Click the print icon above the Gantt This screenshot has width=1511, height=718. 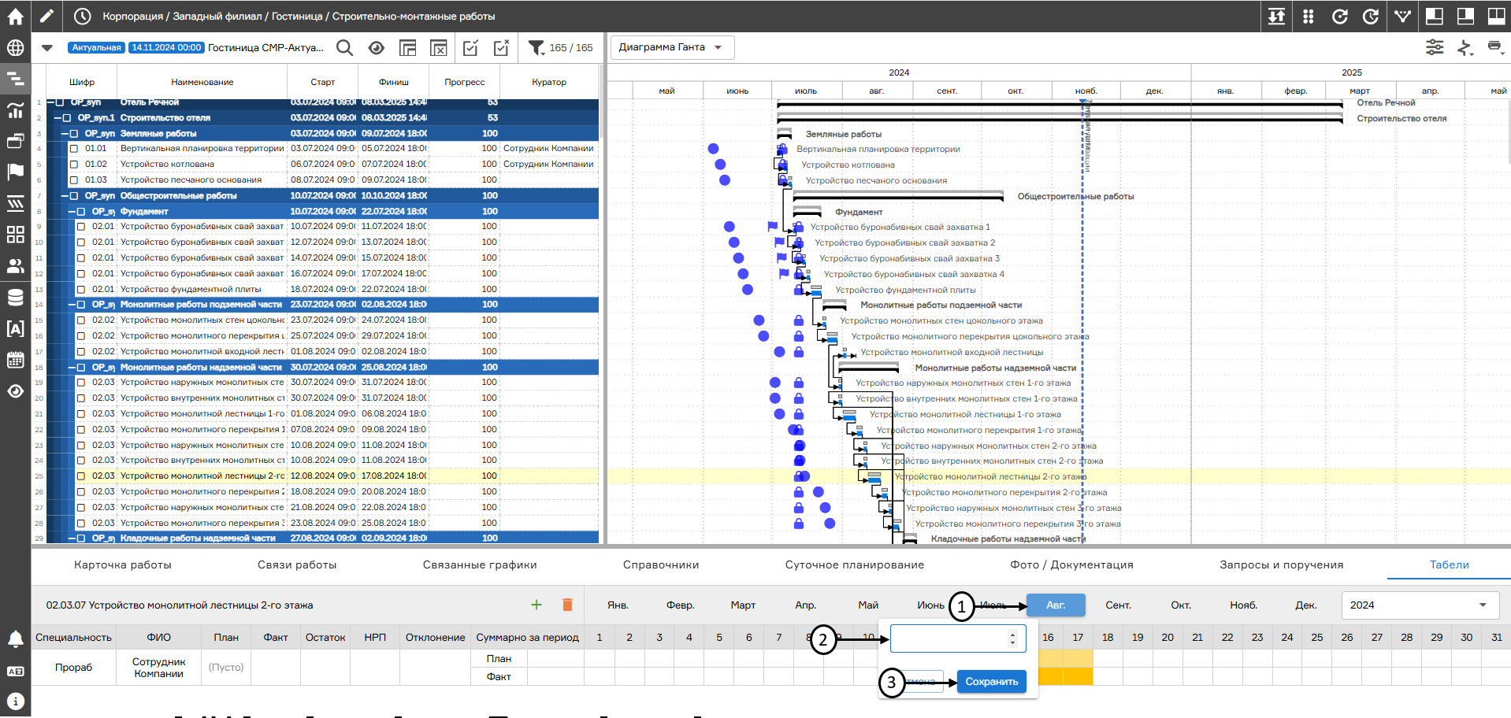click(1494, 47)
